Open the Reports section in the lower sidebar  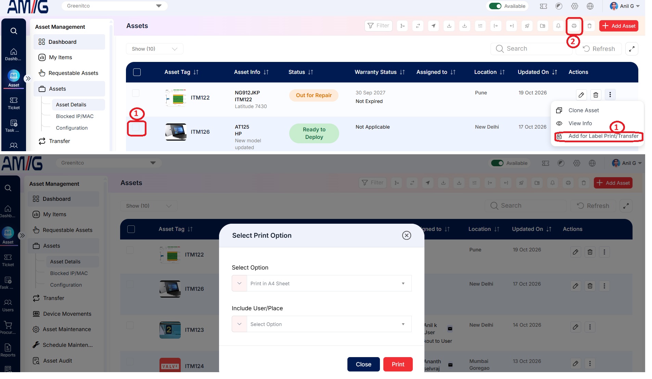[x=8, y=351]
